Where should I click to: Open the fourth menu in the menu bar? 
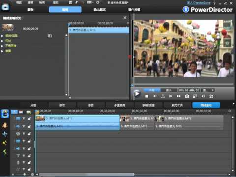coord(56,2)
